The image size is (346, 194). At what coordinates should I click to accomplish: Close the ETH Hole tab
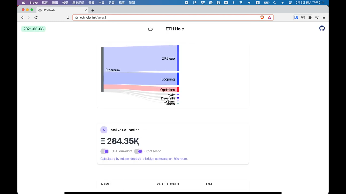coord(86,10)
